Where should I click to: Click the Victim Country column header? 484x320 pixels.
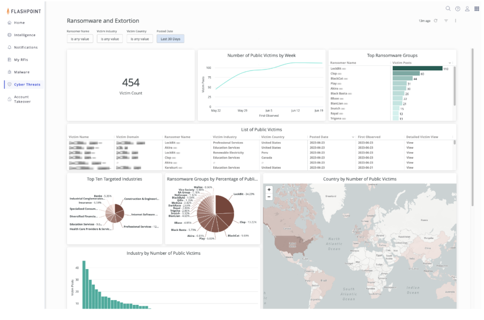273,137
